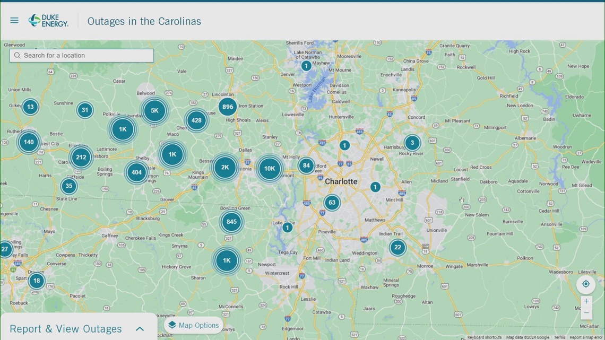Select the 140 outage cluster near Forest City
The width and height of the screenshot is (605, 340).
click(x=29, y=142)
